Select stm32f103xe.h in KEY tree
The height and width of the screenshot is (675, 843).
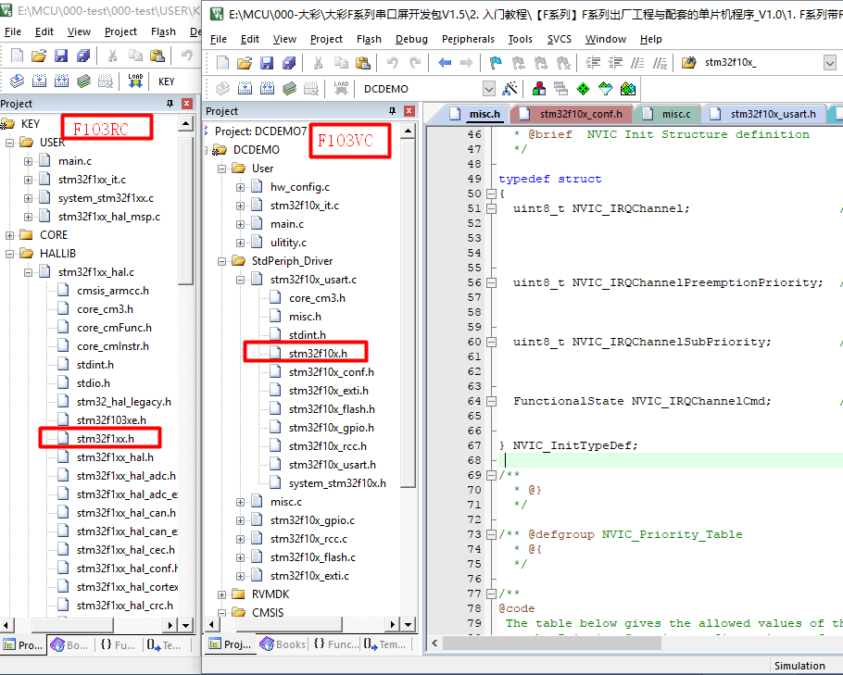(111, 420)
